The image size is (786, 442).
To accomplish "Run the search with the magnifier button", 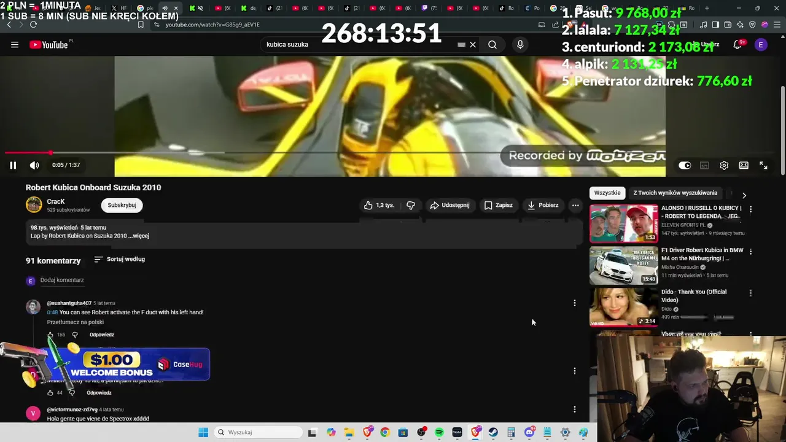I will [x=492, y=45].
